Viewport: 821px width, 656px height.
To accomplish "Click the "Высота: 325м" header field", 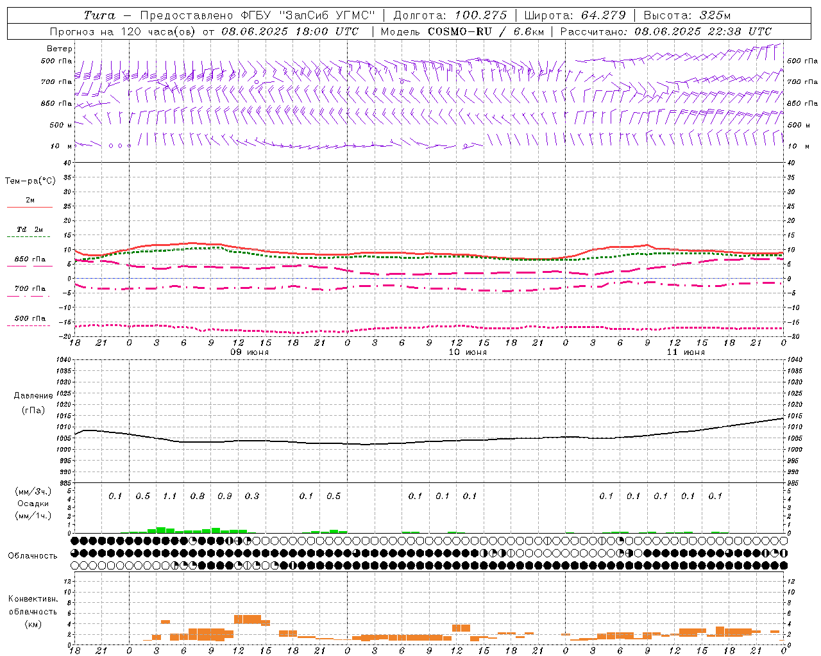I will (x=687, y=15).
